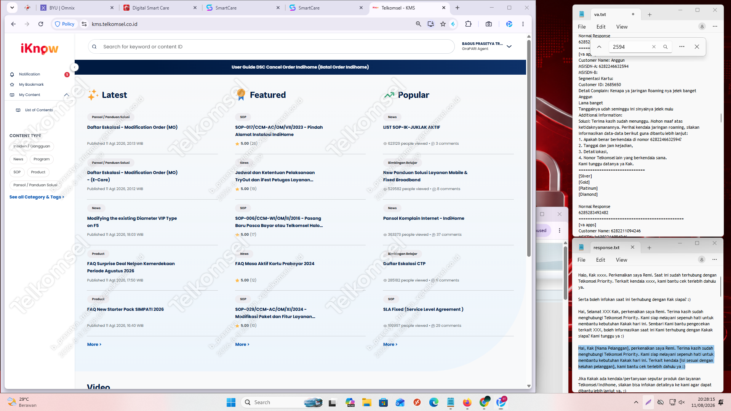Click the browser address bar URL

[x=114, y=24]
